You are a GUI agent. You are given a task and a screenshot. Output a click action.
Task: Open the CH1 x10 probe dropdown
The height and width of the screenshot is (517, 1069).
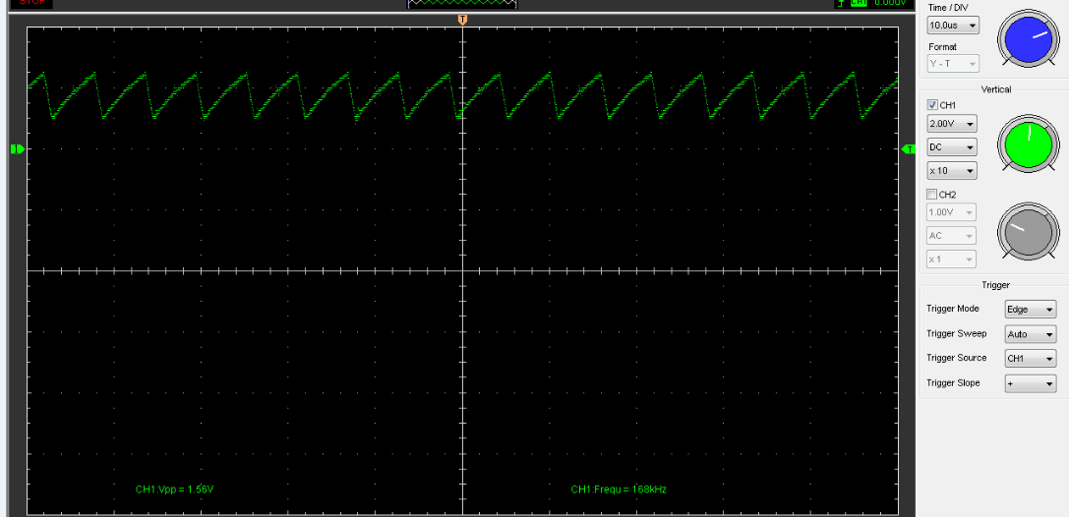click(x=952, y=170)
